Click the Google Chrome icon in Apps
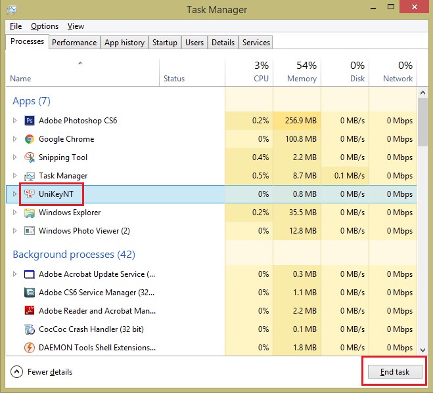This screenshot has width=433, height=393. 30,139
